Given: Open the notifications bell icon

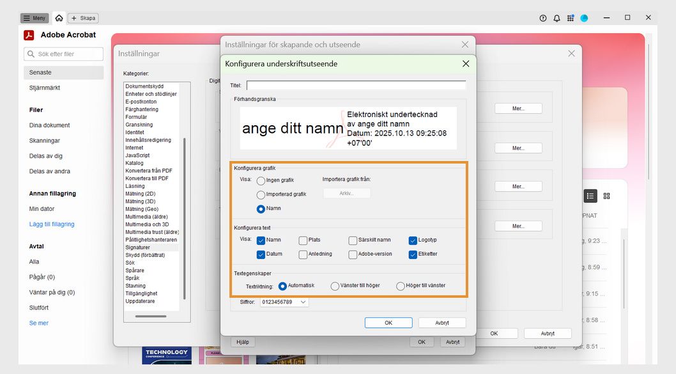Looking at the screenshot, I should click(556, 18).
